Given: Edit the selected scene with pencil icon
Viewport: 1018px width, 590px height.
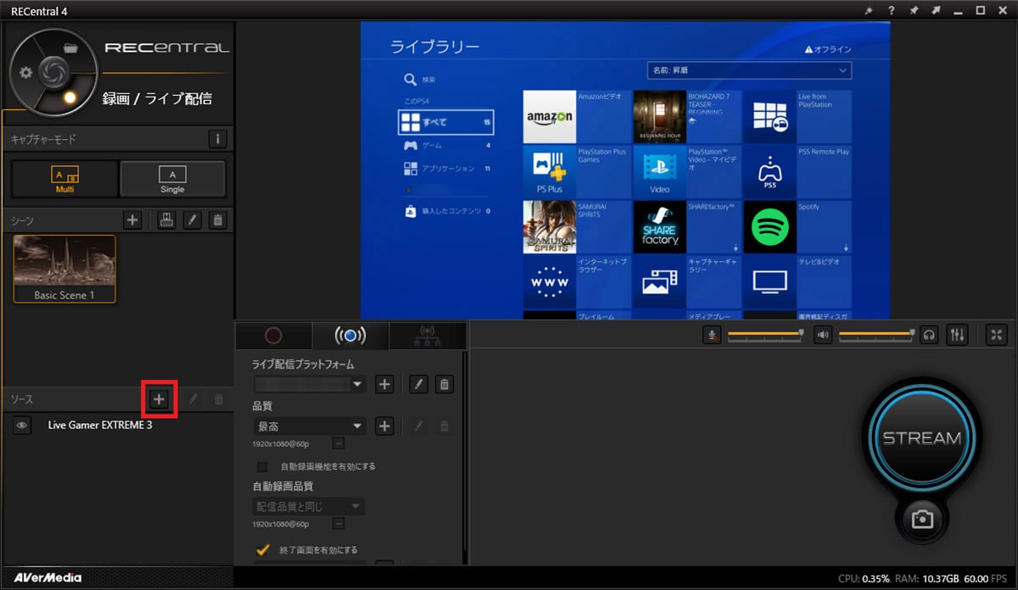Looking at the screenshot, I should pos(193,220).
